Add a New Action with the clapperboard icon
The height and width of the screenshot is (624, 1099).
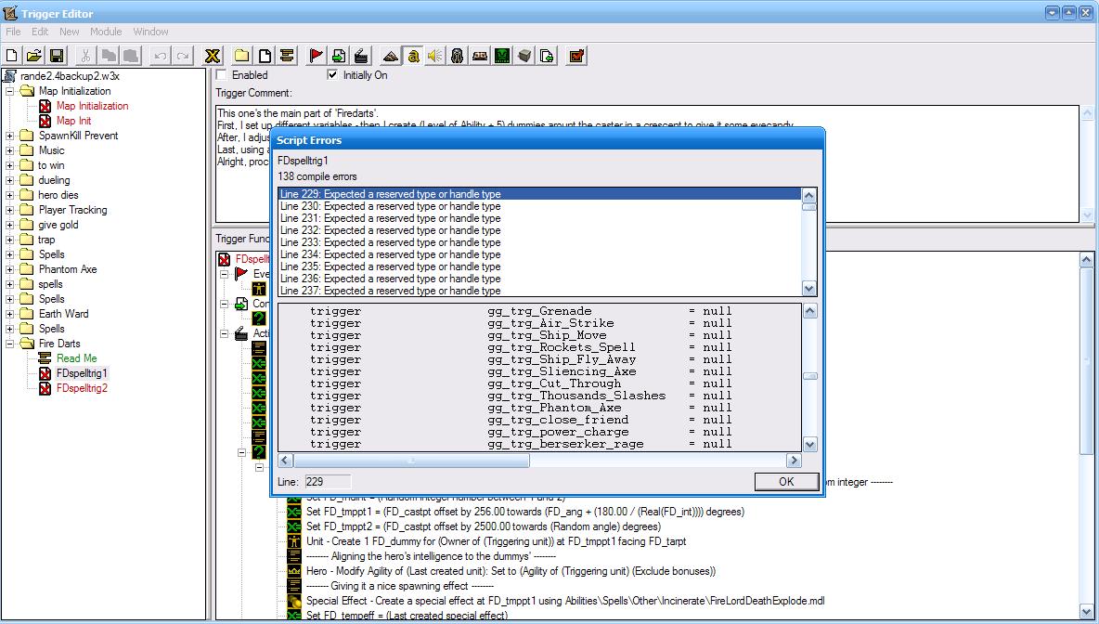(361, 56)
